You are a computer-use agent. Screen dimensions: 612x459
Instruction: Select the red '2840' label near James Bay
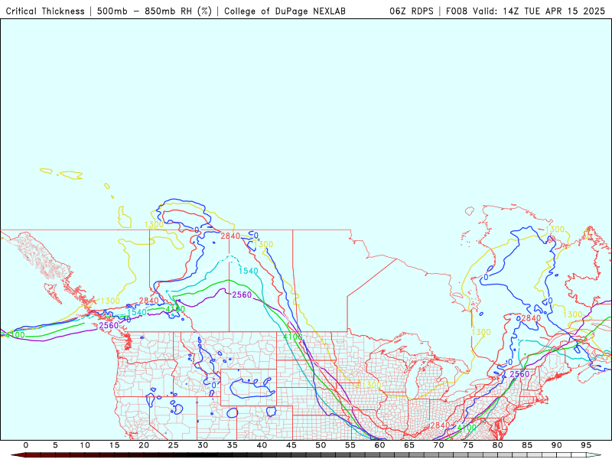pyautogui.click(x=531, y=318)
